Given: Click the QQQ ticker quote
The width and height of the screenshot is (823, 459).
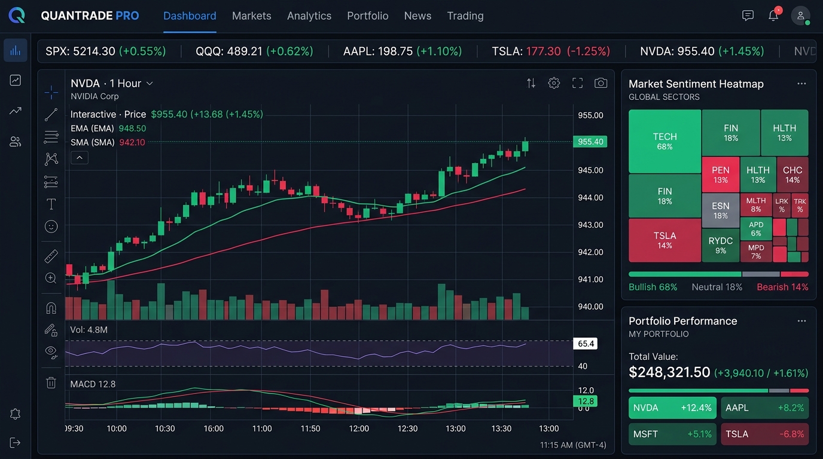Looking at the screenshot, I should [254, 51].
